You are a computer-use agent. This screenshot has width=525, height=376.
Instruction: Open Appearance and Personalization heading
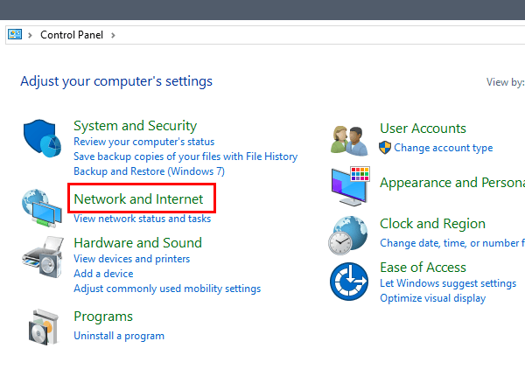pyautogui.click(x=452, y=183)
